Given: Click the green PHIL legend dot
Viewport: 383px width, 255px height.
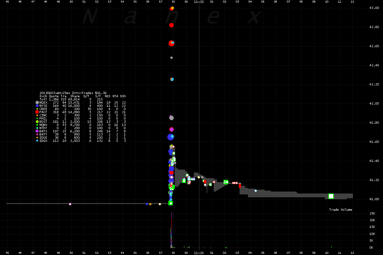Looking at the screenshot, I should pyautogui.click(x=37, y=119).
